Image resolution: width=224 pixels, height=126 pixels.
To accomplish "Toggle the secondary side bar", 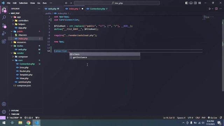I will pyautogui.click(x=195, y=3).
